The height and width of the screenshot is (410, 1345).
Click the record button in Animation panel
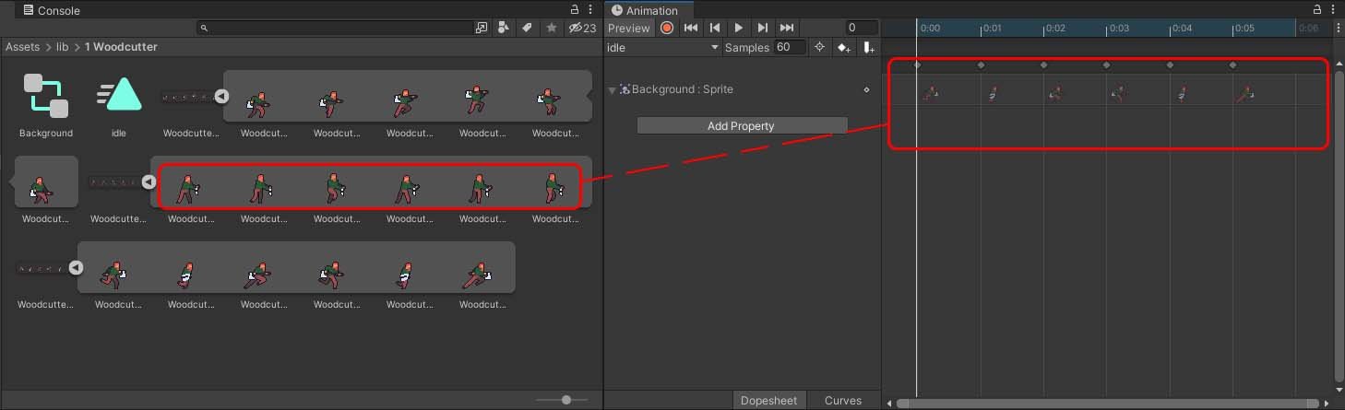[666, 28]
